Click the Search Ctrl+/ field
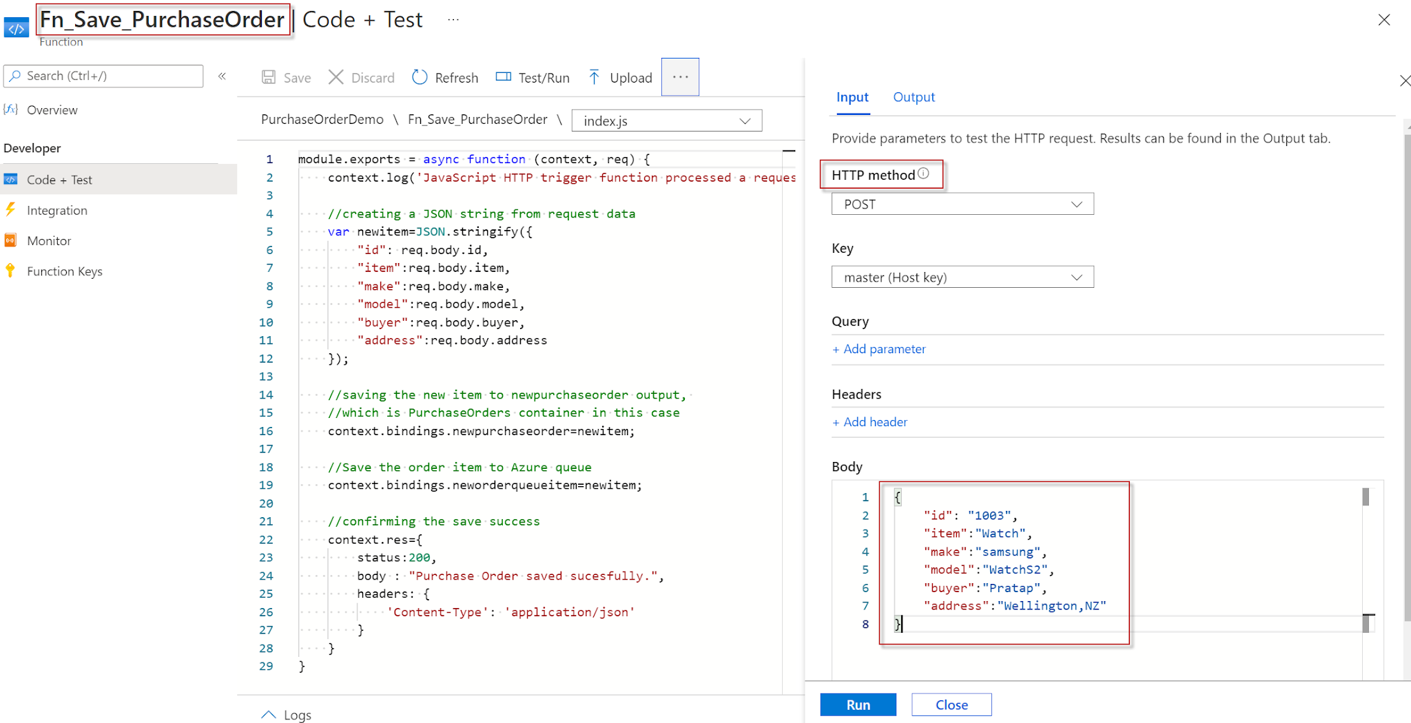 click(x=103, y=76)
